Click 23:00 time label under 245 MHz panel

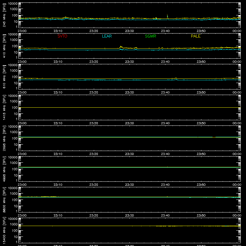[22, 31]
